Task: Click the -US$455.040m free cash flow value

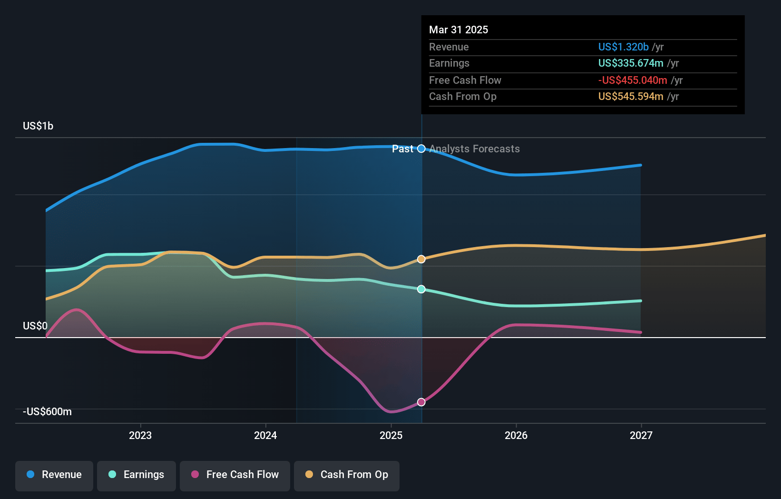Action: 633,80
